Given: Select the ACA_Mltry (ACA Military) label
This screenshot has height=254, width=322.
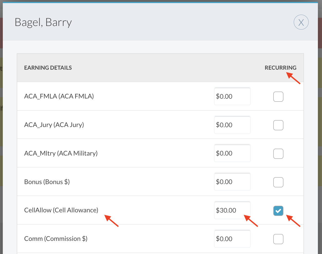Looking at the screenshot, I should (61, 153).
